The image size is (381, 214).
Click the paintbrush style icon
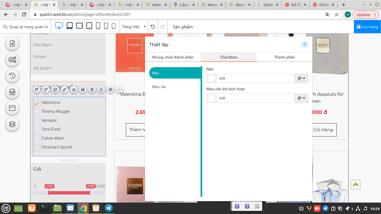[64, 89]
